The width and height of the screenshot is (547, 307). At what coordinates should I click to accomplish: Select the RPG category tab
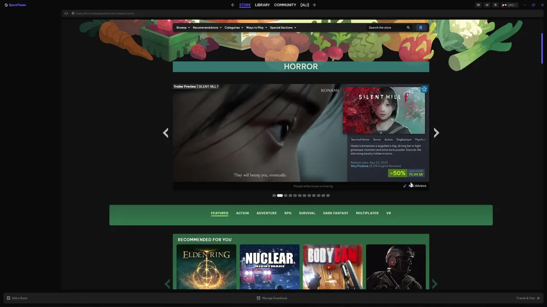pyautogui.click(x=288, y=213)
